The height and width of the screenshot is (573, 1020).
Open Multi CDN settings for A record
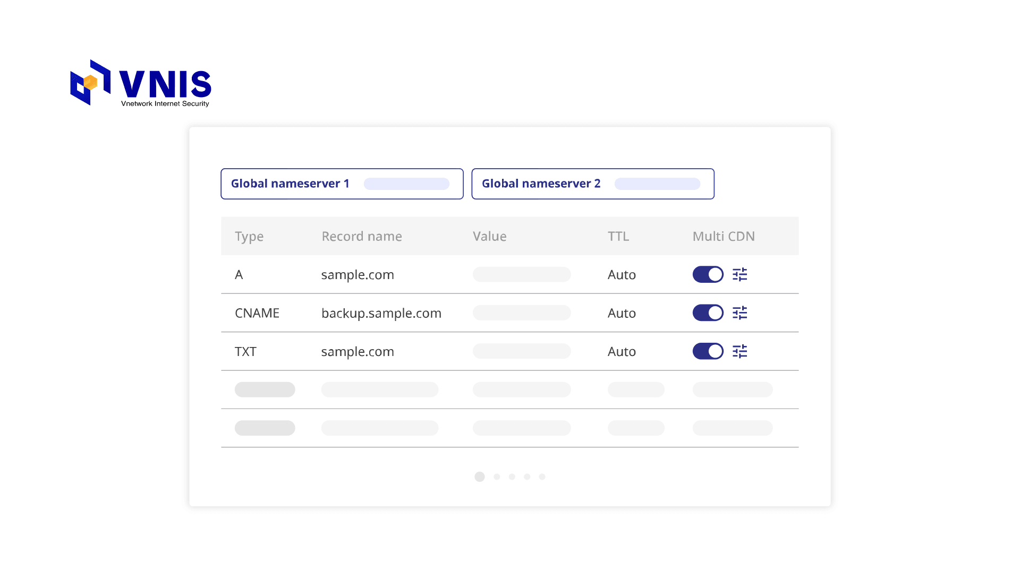click(x=739, y=274)
